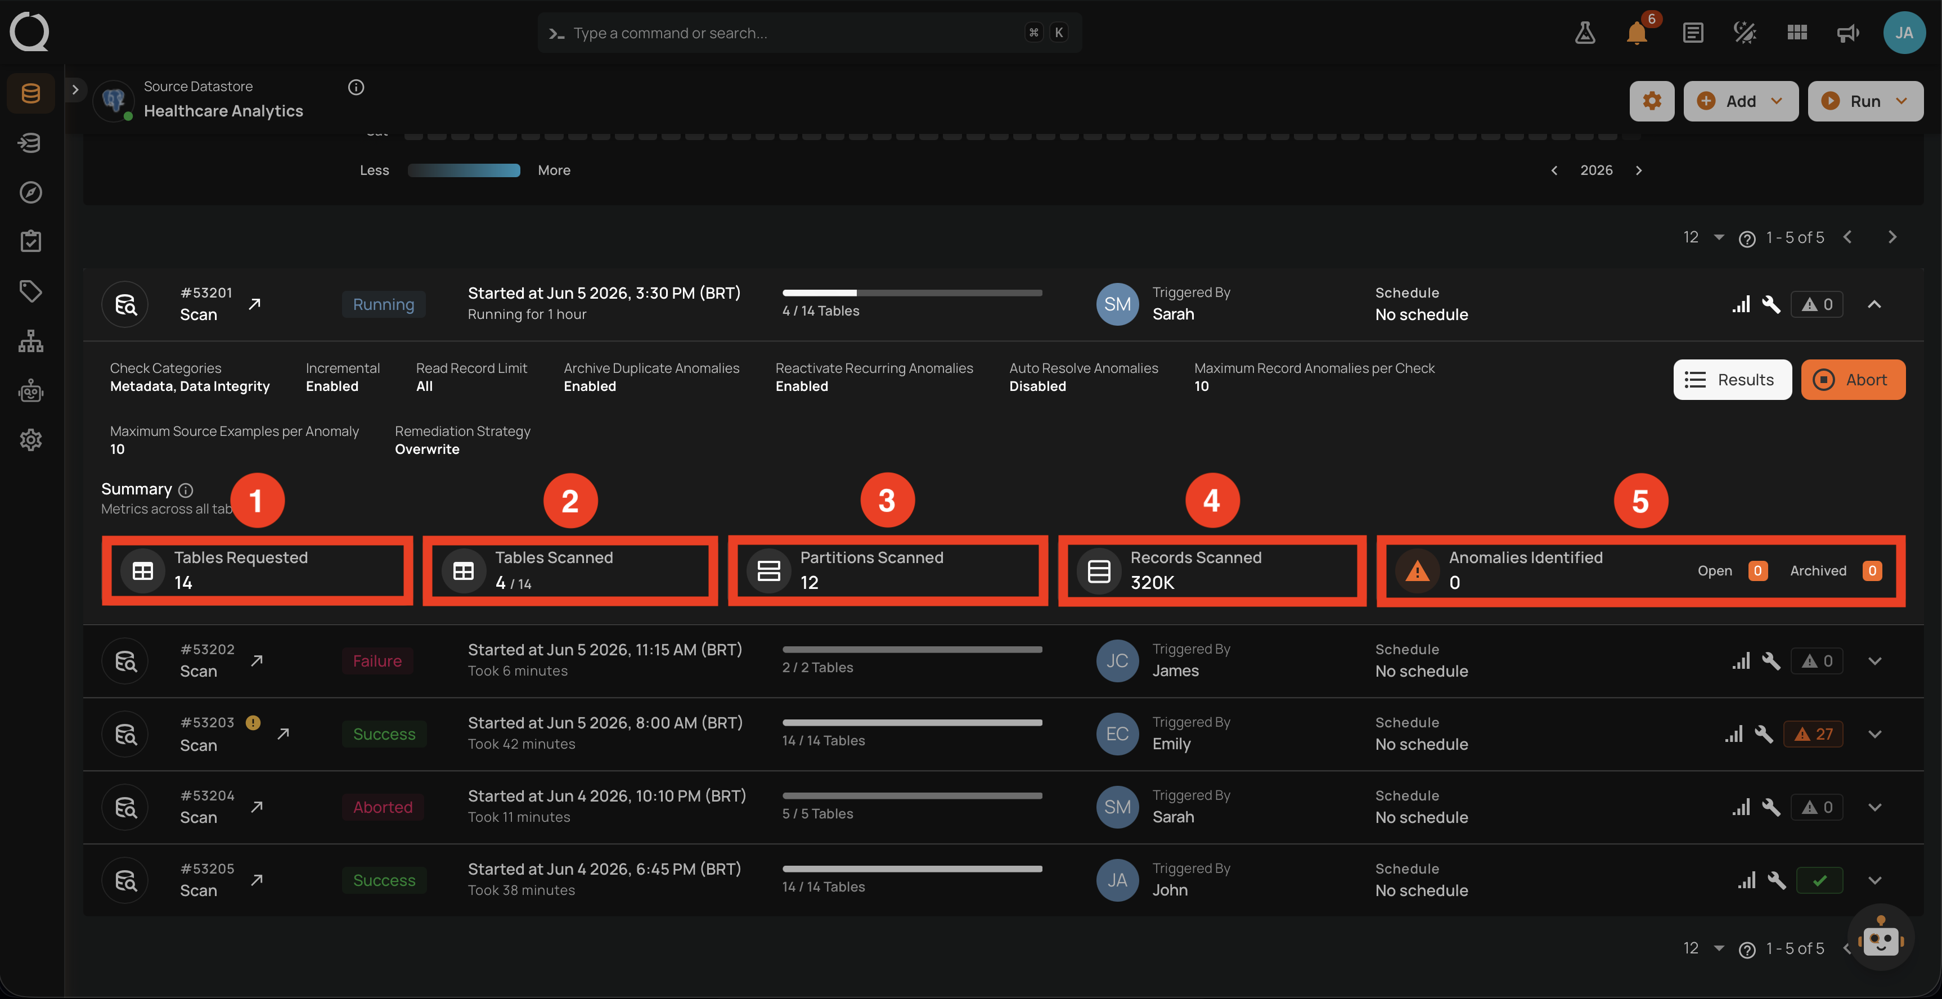This screenshot has height=999, width=1942.
Task: Open notifications bell with 6 badge
Action: click(x=1637, y=33)
